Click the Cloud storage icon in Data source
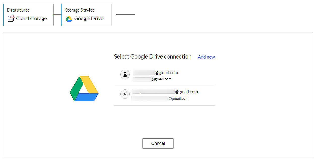The height and width of the screenshot is (159, 316). click(11, 18)
